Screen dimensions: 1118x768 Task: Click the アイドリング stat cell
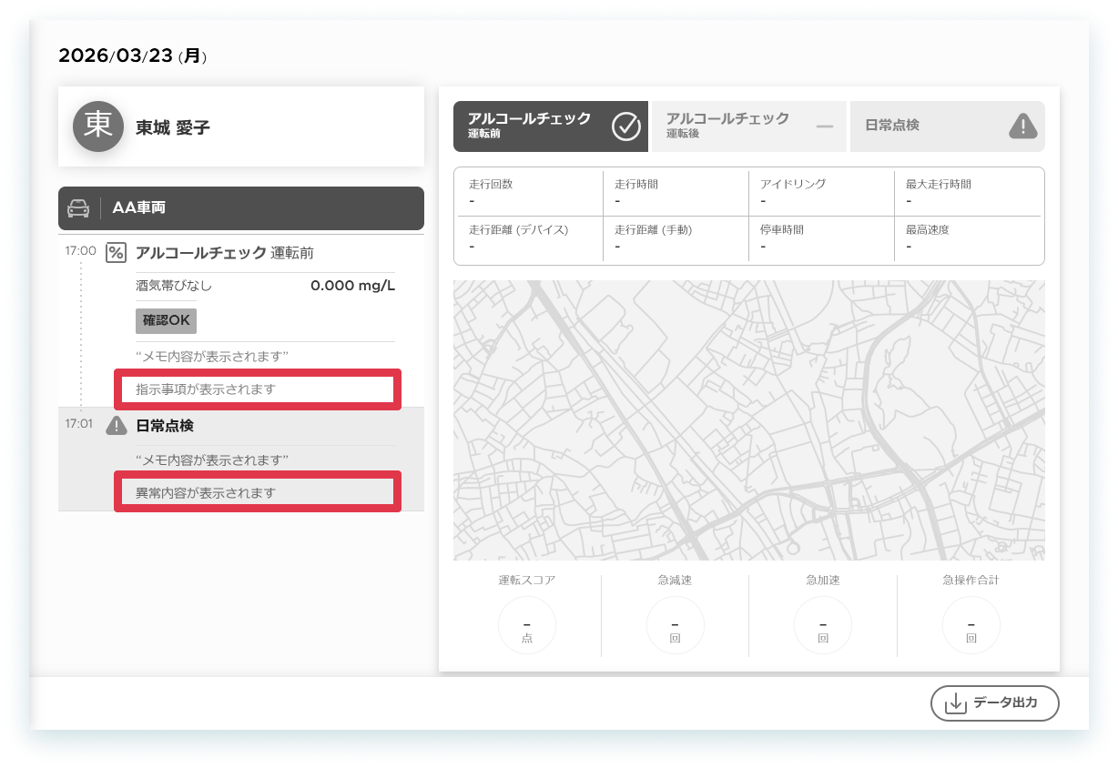[821, 192]
